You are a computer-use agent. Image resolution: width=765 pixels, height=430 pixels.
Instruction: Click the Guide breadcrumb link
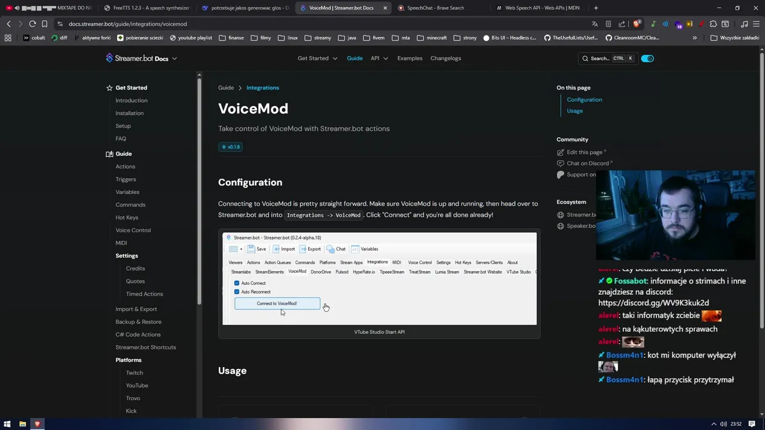[x=226, y=88]
